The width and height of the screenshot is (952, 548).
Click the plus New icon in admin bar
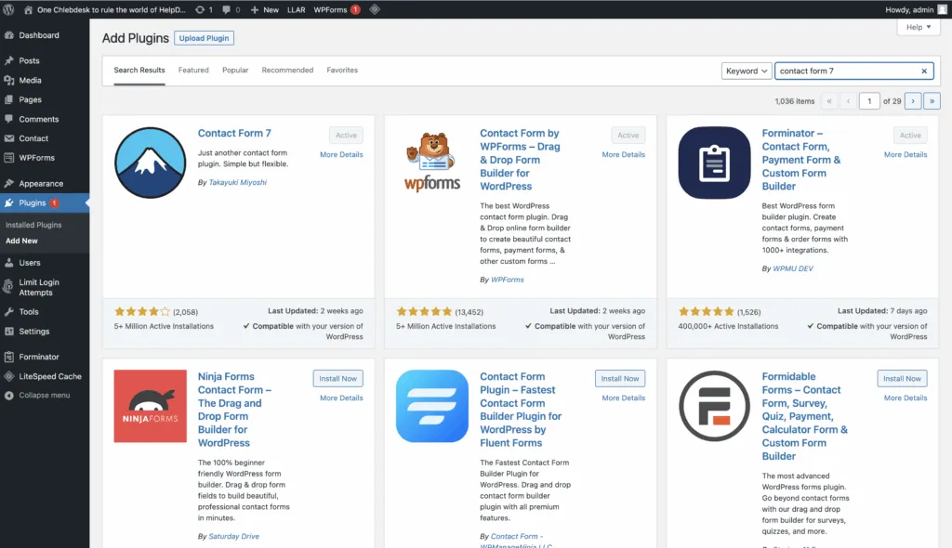[255, 9]
